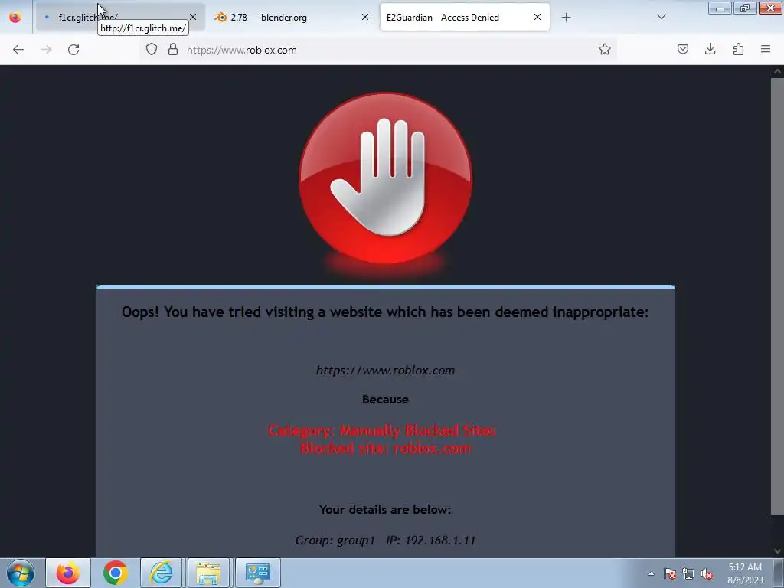The width and height of the screenshot is (784, 588).
Task: Close the E2Guardian Access Denied tab
Action: [537, 17]
